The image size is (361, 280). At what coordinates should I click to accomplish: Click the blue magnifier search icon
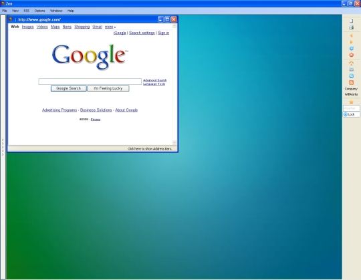[x=352, y=76]
